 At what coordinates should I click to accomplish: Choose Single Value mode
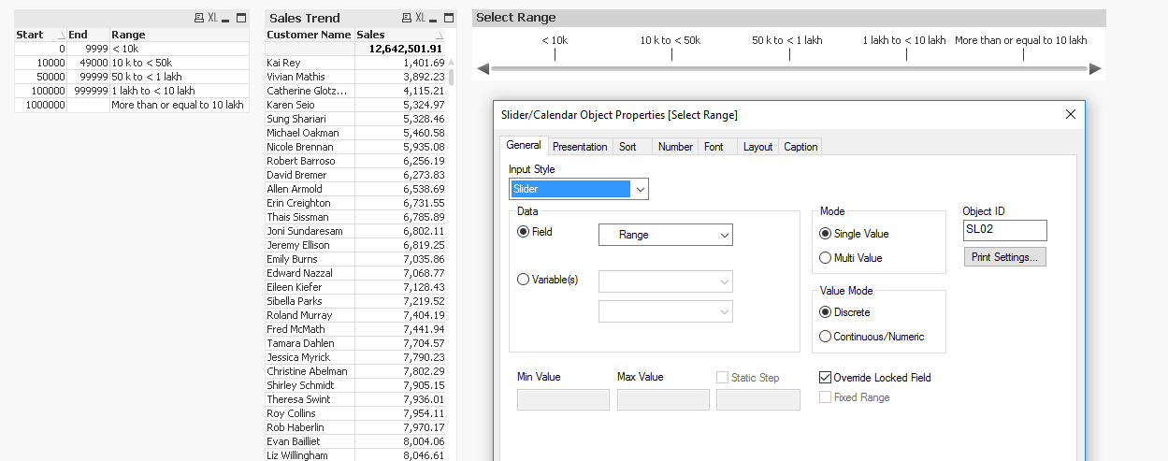825,234
